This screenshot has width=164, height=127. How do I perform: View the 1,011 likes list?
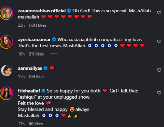[x=38, y=25]
